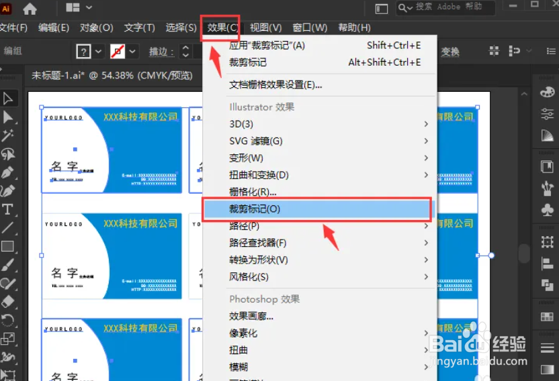Select the Type tool
This screenshot has height=381, width=559.
(8, 209)
